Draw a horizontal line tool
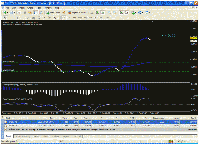Screen dimensions: 199x144 [23, 18]
